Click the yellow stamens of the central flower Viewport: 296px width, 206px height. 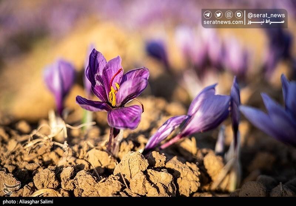[113, 95]
